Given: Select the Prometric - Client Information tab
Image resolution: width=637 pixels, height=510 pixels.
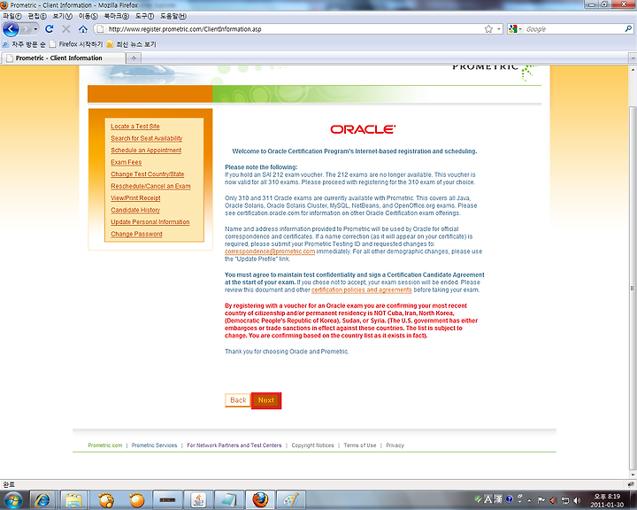Looking at the screenshot, I should click(x=63, y=58).
